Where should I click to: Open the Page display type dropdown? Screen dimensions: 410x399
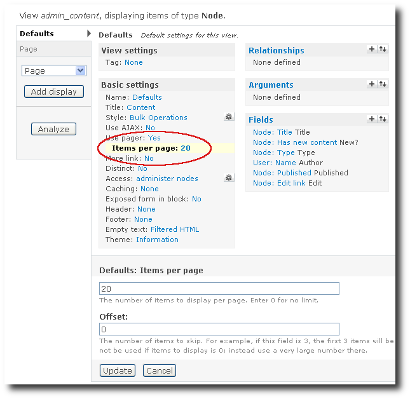pos(53,71)
